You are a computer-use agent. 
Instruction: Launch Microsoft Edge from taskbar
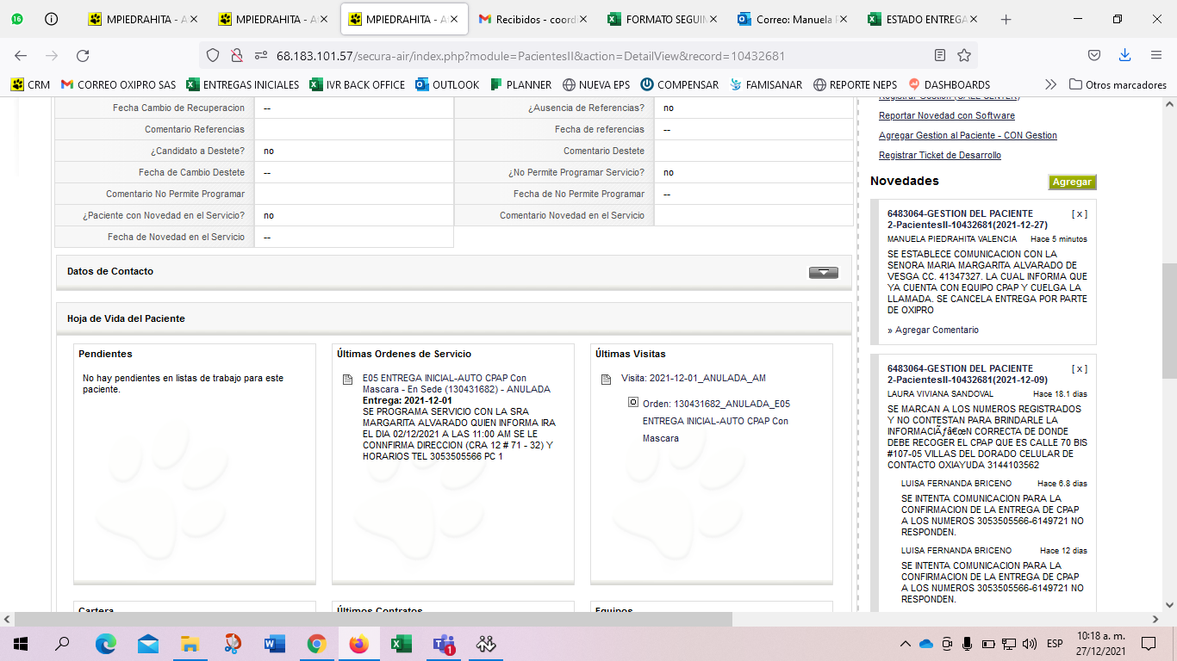[105, 643]
